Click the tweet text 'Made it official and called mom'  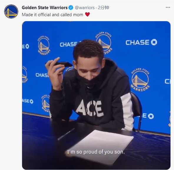point(52,15)
